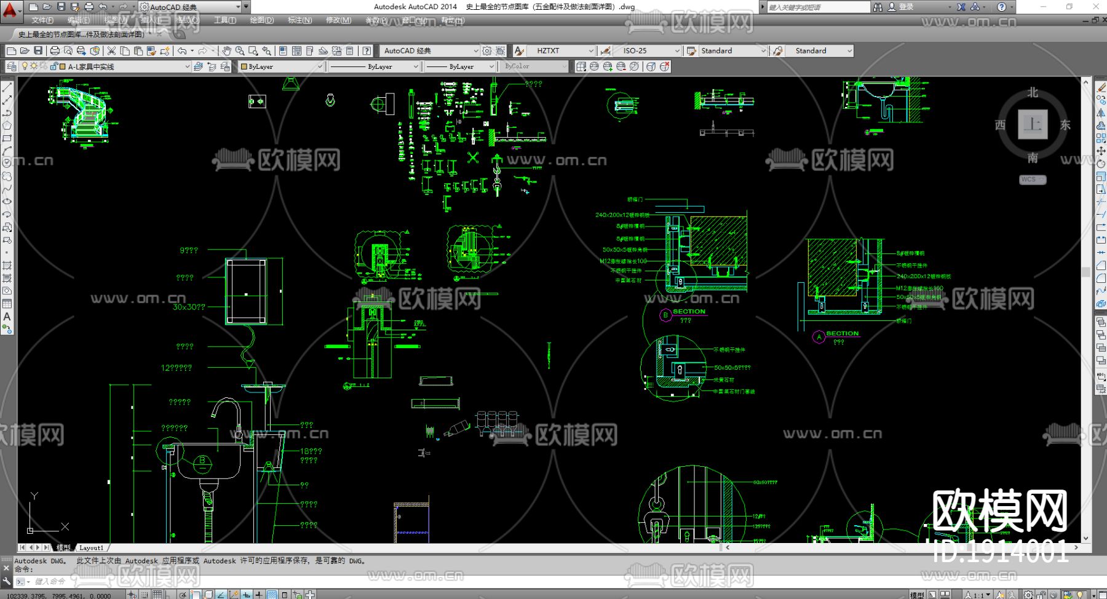Switch to the Layout1 tab
Screen dimensions: 1107x599
[x=92, y=547]
